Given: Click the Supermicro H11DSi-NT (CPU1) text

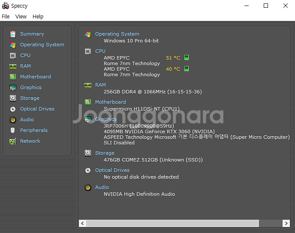Looking at the screenshot, I should 141,109.
